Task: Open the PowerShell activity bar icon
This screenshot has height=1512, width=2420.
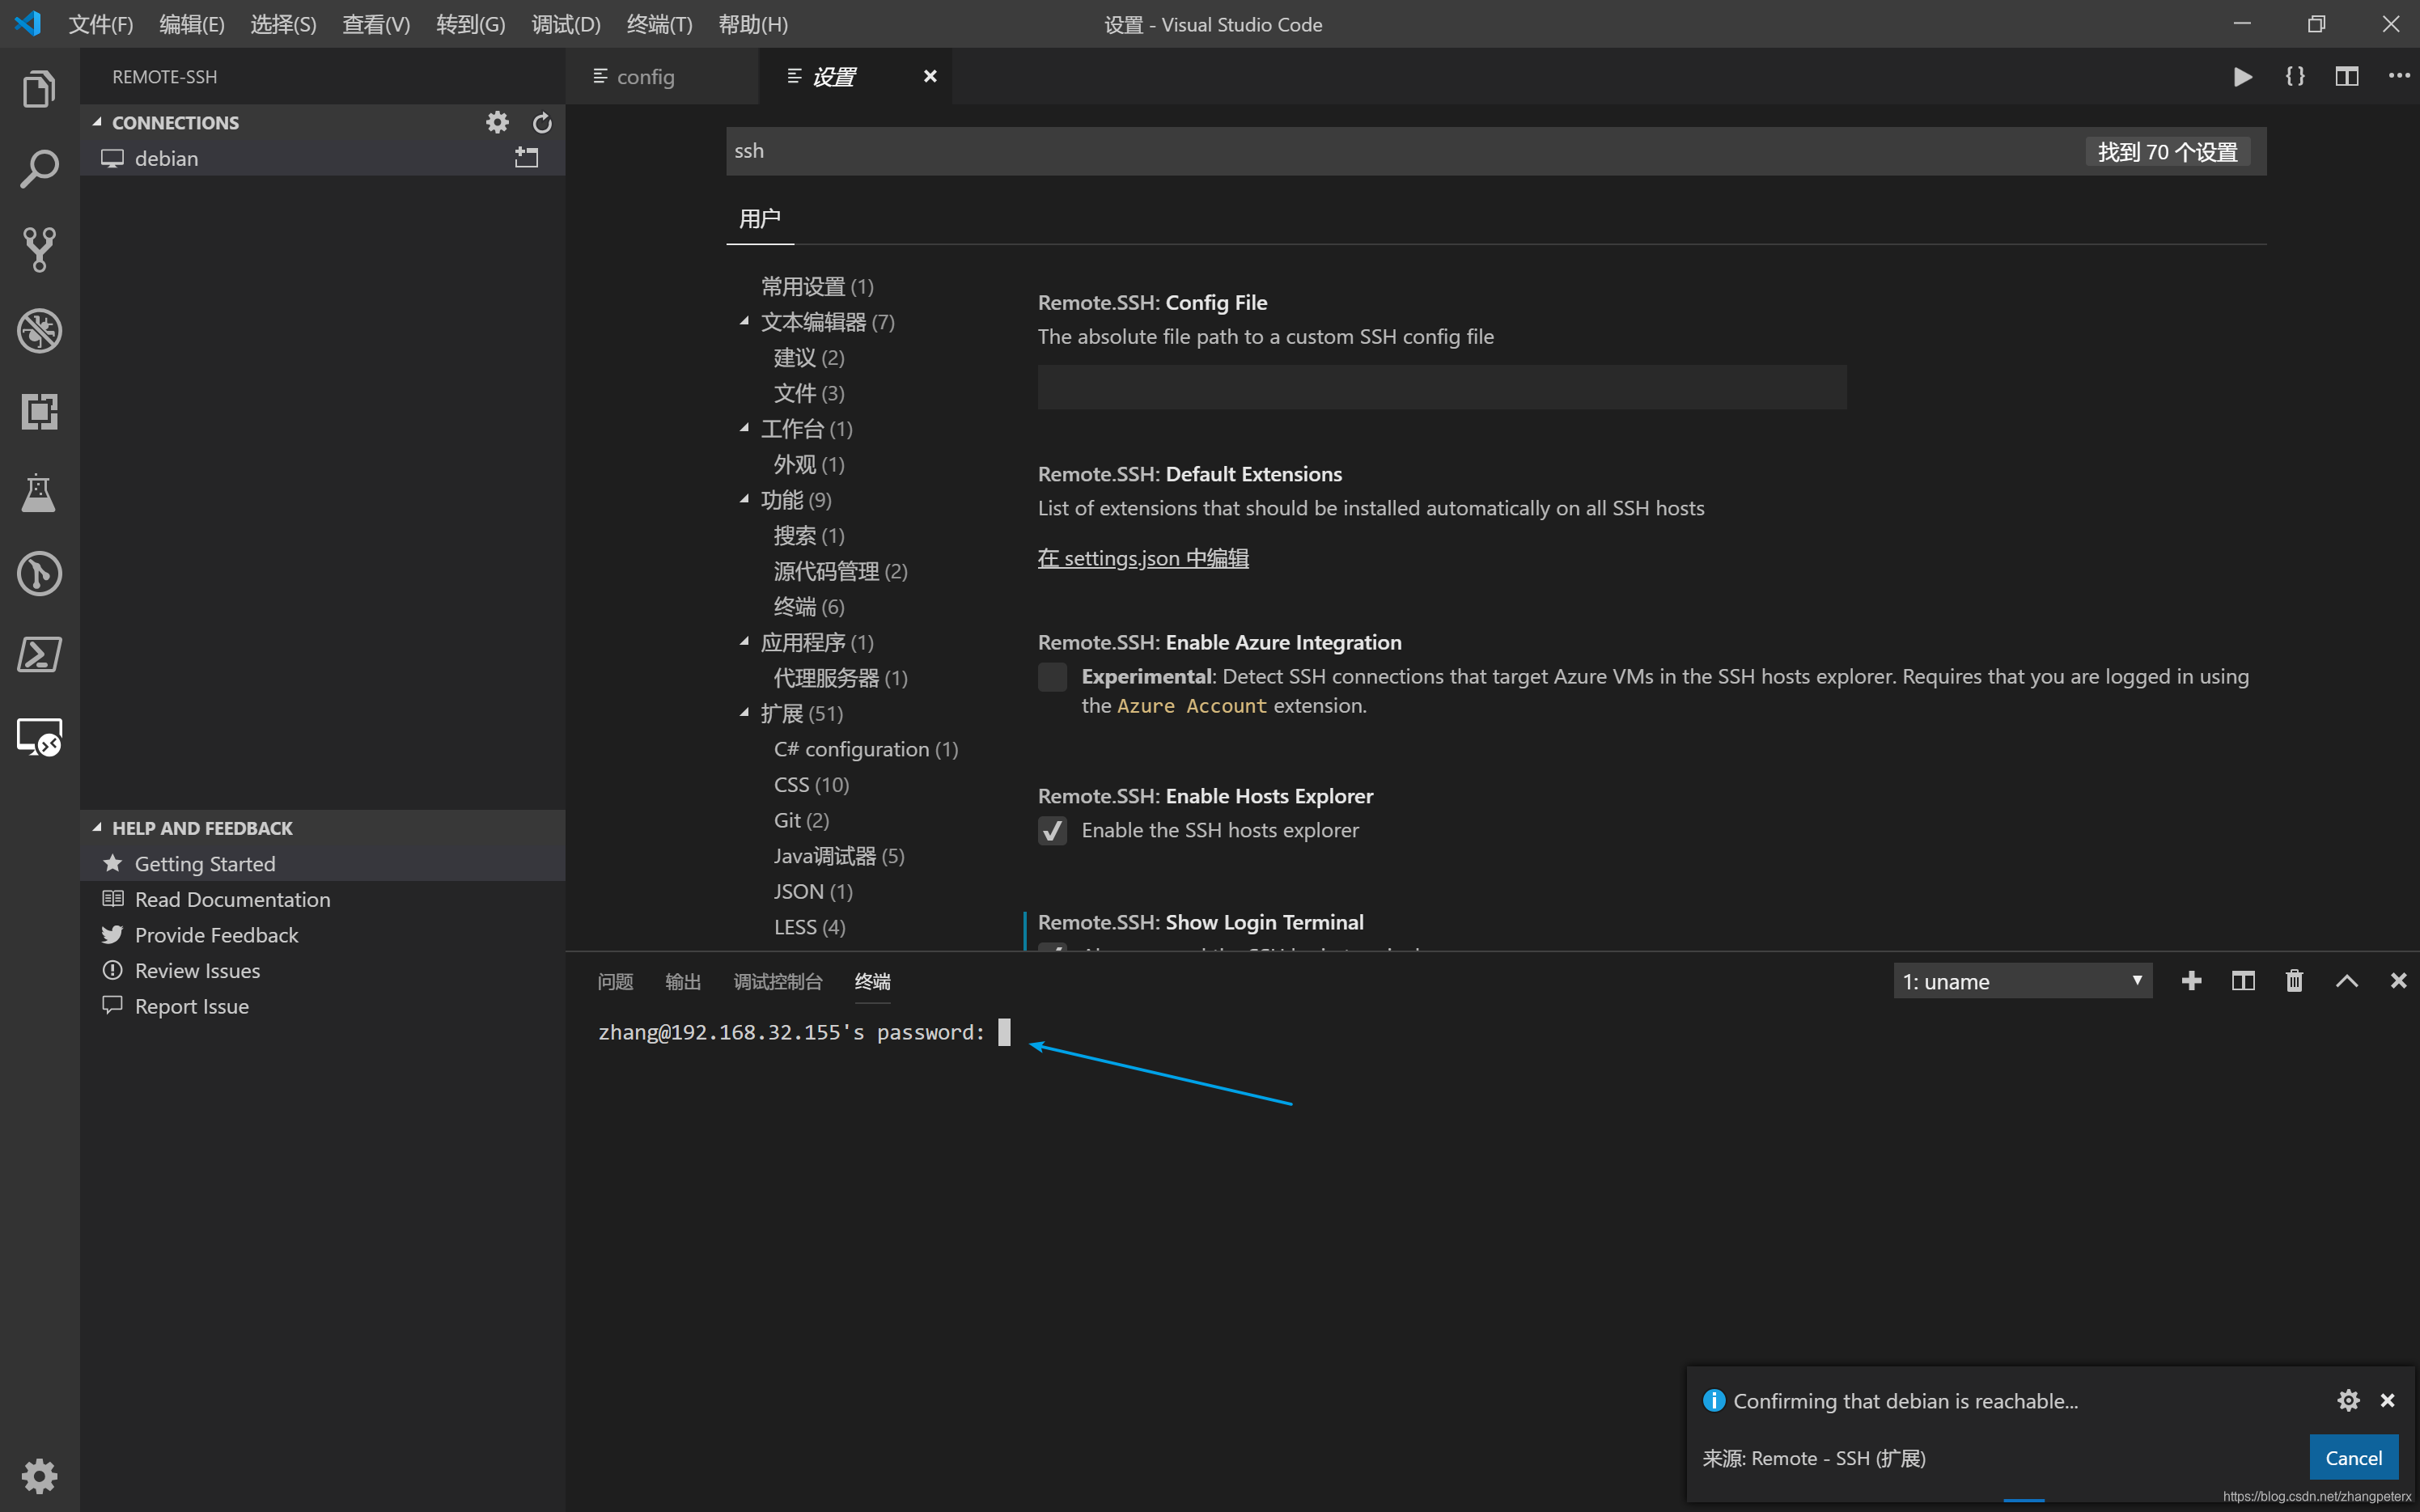Action: [39, 654]
